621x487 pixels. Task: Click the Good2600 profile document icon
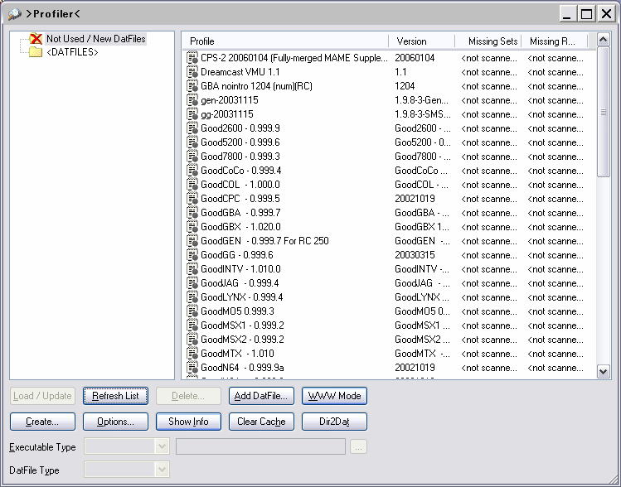coord(192,128)
